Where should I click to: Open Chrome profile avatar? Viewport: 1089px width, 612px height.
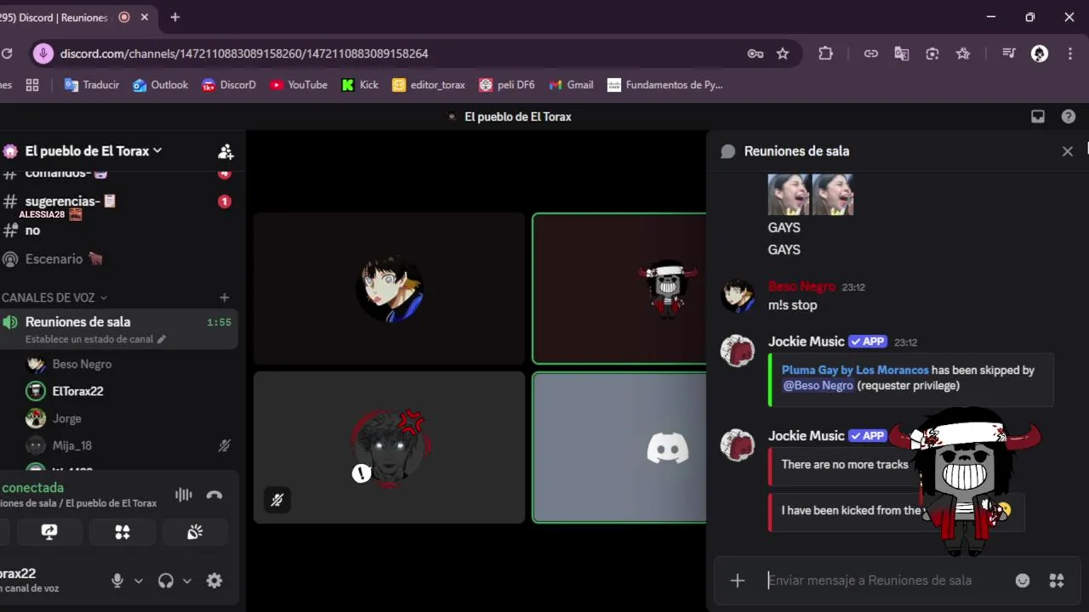pos(1040,54)
